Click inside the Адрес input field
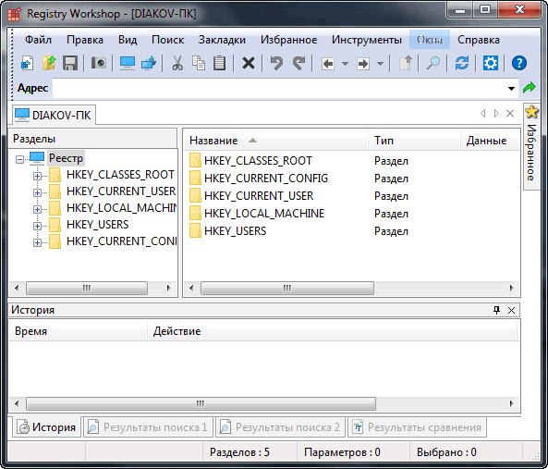This screenshot has height=469, width=548. coord(279,89)
